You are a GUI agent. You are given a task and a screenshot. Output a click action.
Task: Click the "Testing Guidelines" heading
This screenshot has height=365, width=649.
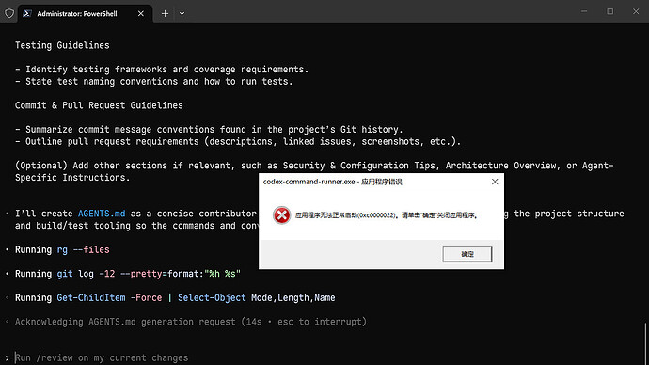point(62,45)
